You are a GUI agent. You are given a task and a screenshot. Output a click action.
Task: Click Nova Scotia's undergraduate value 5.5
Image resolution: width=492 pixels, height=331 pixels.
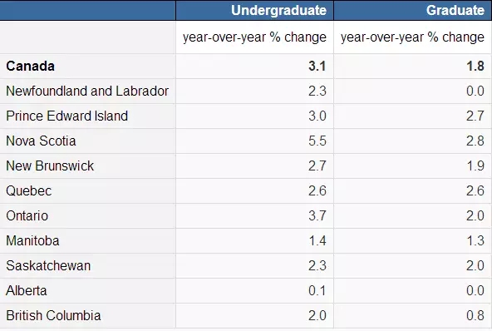(317, 141)
